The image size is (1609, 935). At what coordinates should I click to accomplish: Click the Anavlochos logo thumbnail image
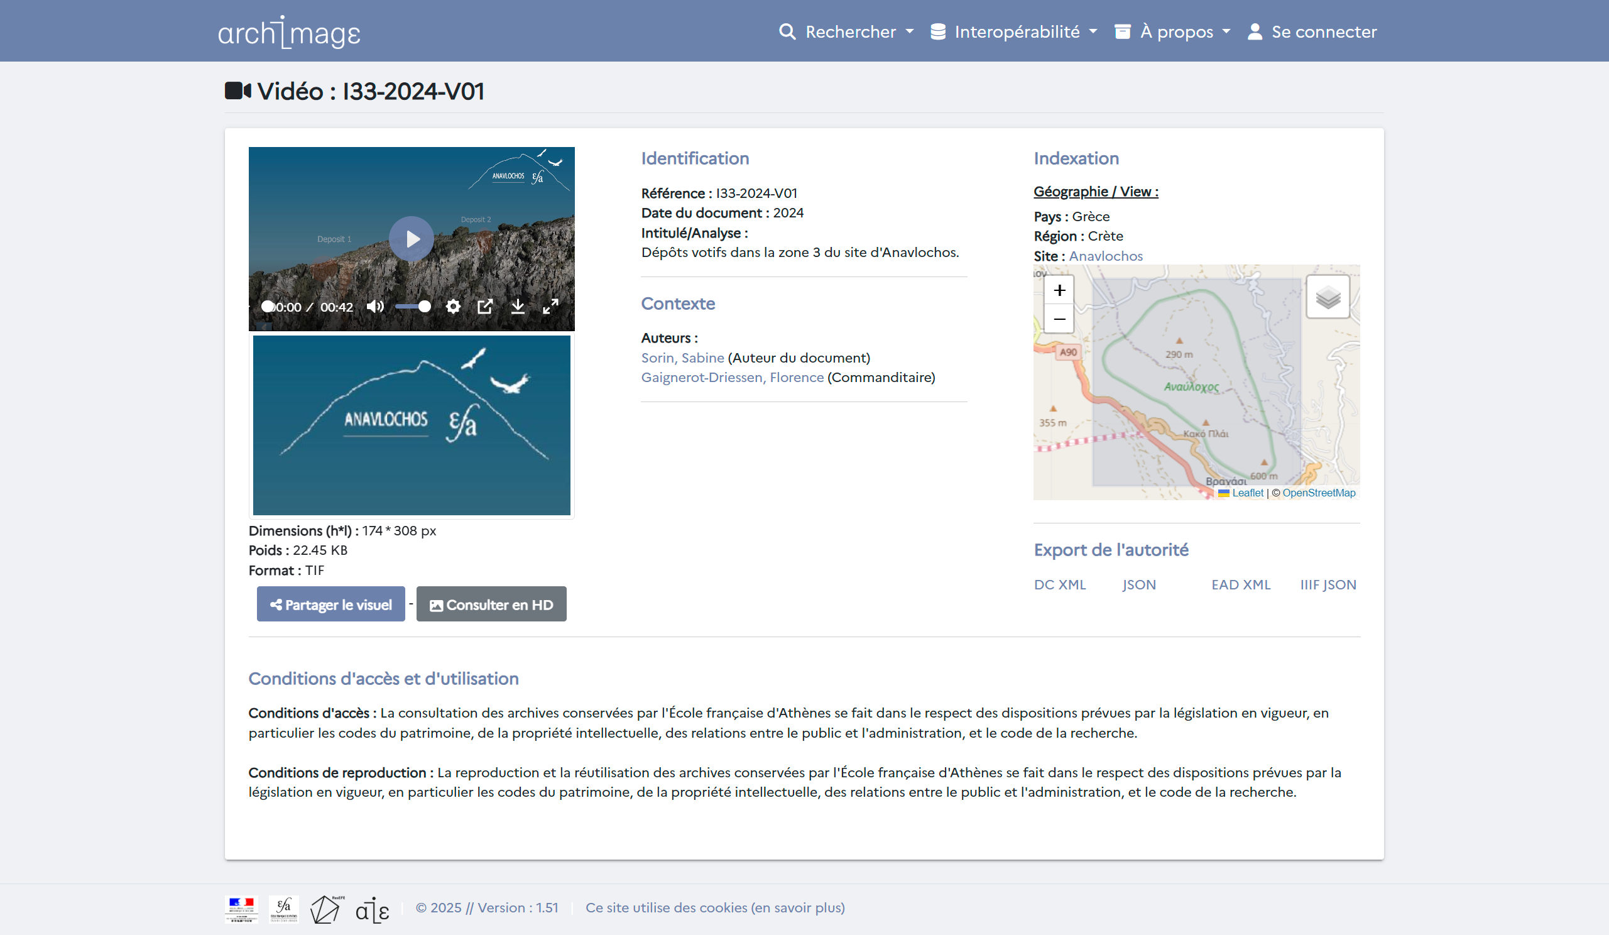coord(411,425)
